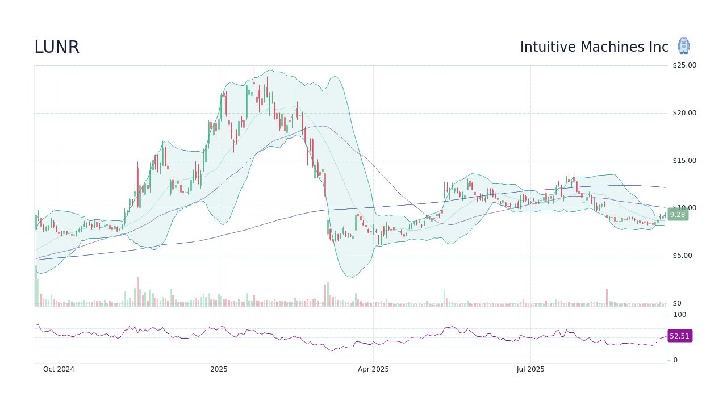The width and height of the screenshot is (727, 409).
Task: Click the RSI 0 scale label
Action: point(675,360)
